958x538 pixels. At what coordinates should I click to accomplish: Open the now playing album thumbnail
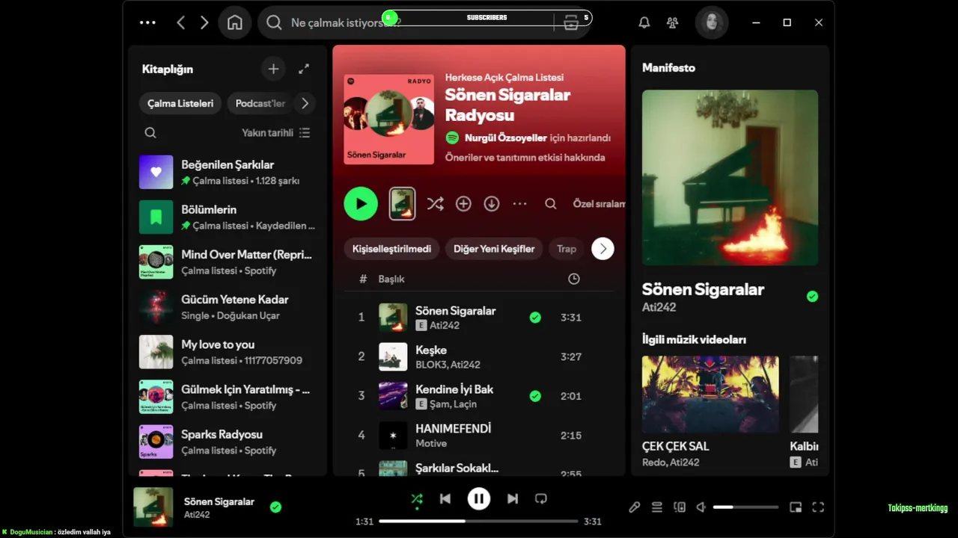point(153,507)
